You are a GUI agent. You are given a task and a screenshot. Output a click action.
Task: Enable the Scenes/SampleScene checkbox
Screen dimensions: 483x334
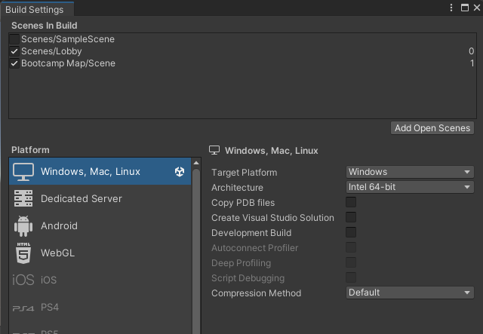(x=14, y=39)
